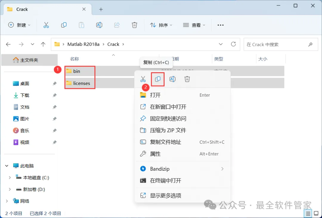Click the toolbar Paste clipboard icon
Viewport: 322px width, 218px height.
coord(81,25)
